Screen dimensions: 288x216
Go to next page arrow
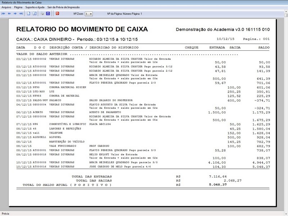15,14
